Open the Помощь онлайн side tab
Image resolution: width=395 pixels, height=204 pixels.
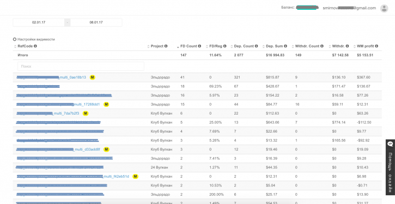pos(390,167)
